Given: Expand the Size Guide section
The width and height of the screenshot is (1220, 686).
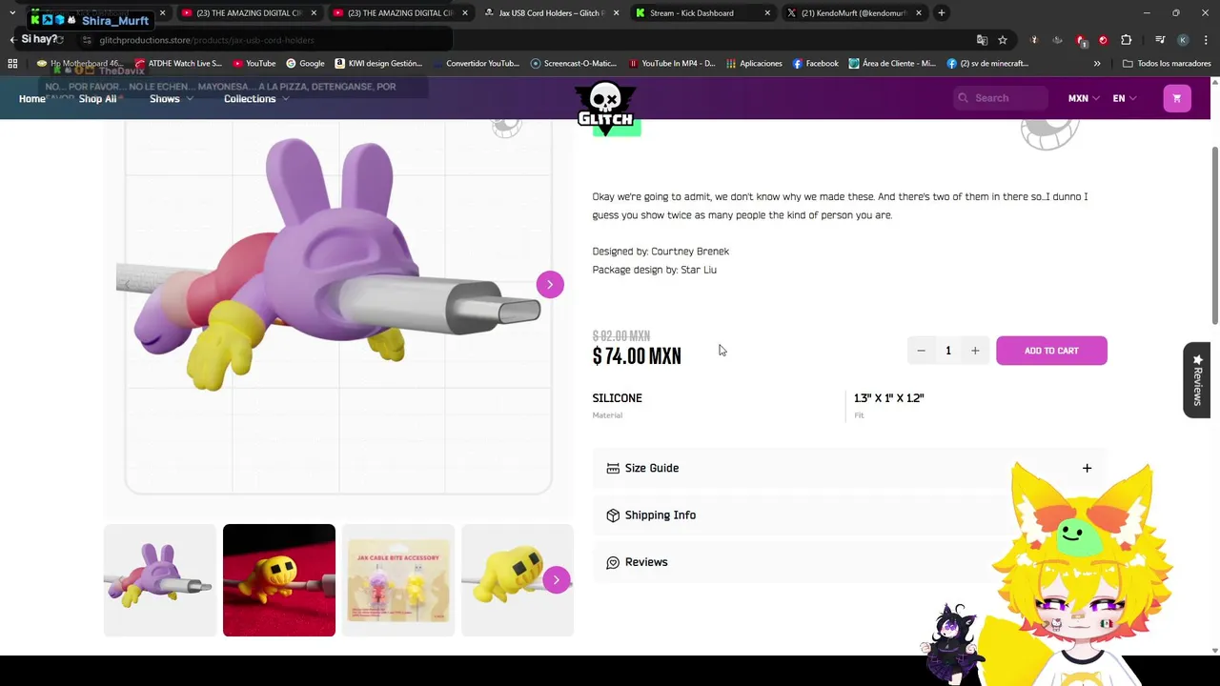Looking at the screenshot, I should [x=849, y=468].
